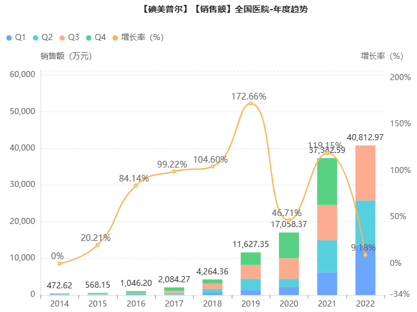417x312 pixels.
Task: Click the 40,812.97 total label
Action: click(x=365, y=137)
